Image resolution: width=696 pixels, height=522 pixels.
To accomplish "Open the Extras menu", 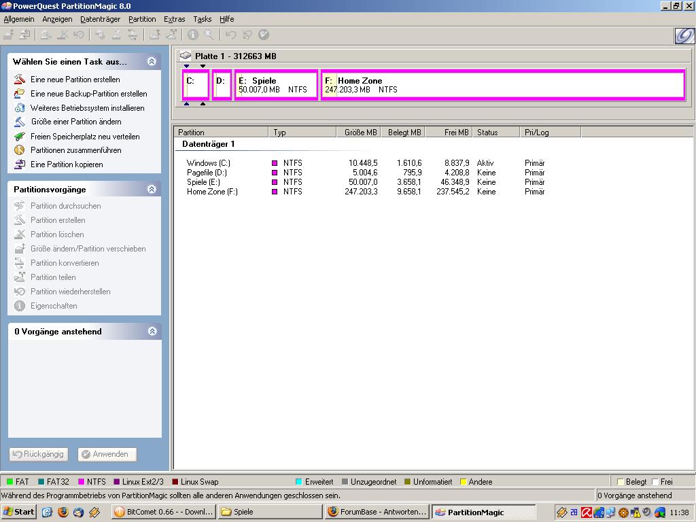I will point(175,19).
